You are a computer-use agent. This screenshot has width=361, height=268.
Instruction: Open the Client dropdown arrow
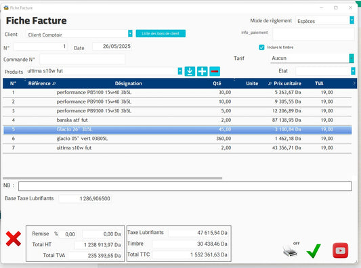[x=130, y=34]
